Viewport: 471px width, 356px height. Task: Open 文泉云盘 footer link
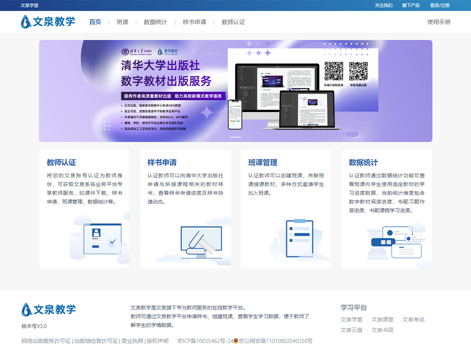(x=352, y=330)
